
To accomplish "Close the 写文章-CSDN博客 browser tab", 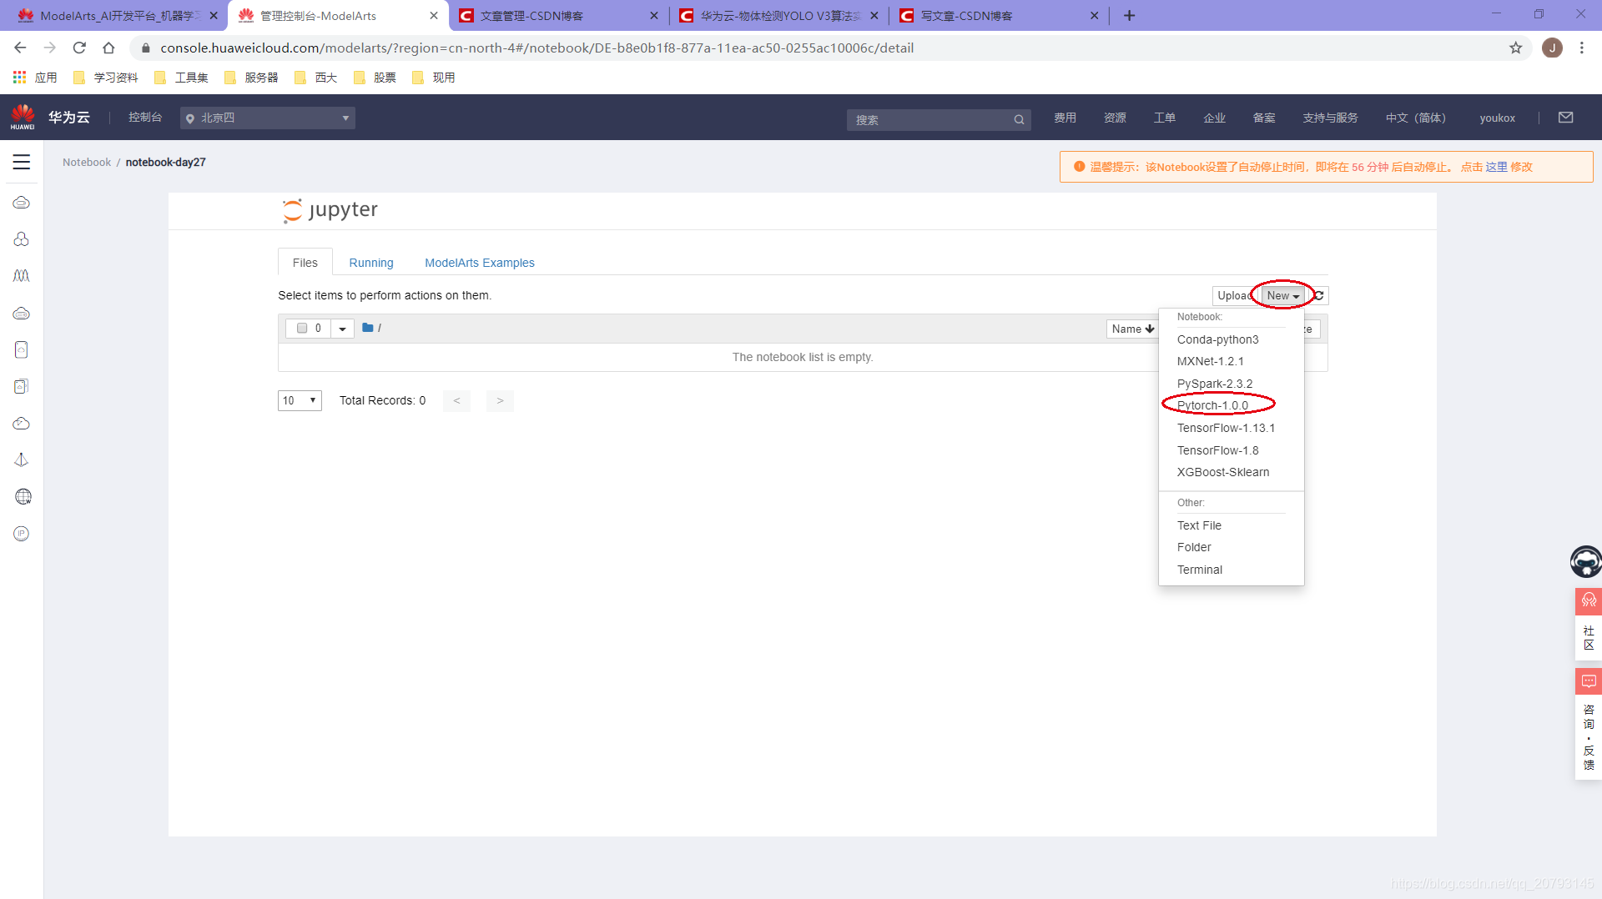I will pyautogui.click(x=1094, y=16).
